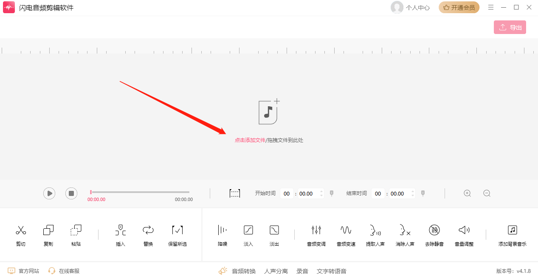Decrease start time with down arrow
Viewport: 538px width, 278px height.
321,196
